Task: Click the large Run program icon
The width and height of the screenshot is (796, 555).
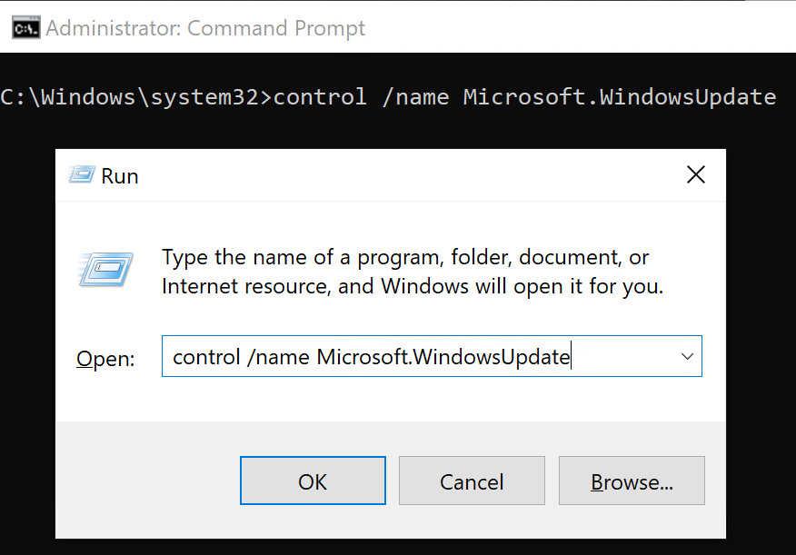Action: click(x=105, y=270)
